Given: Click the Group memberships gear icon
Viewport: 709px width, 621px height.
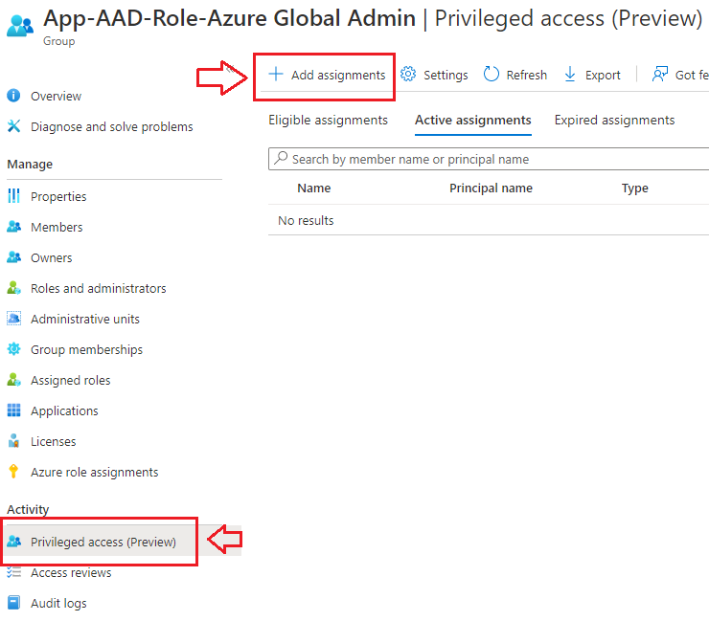Looking at the screenshot, I should pos(14,349).
